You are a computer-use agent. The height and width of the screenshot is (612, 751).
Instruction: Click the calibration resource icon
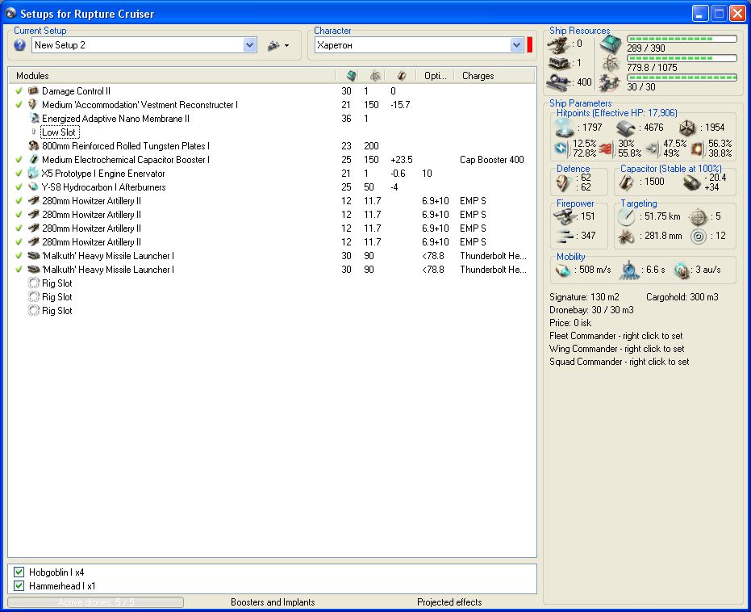[x=558, y=82]
